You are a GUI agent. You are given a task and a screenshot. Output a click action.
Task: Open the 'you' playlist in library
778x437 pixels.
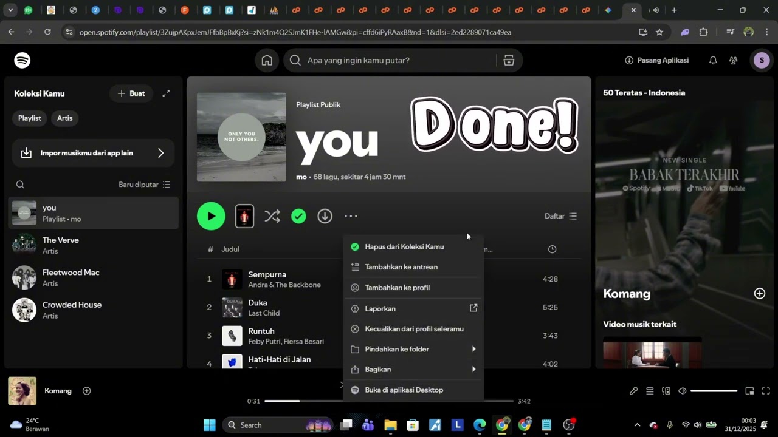(x=94, y=213)
